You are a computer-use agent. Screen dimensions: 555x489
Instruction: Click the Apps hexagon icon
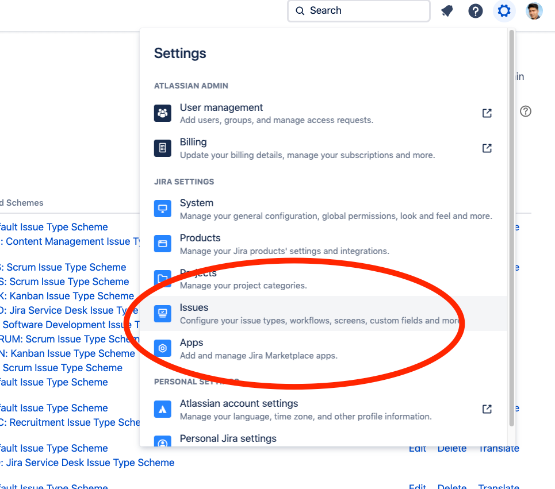coord(162,348)
